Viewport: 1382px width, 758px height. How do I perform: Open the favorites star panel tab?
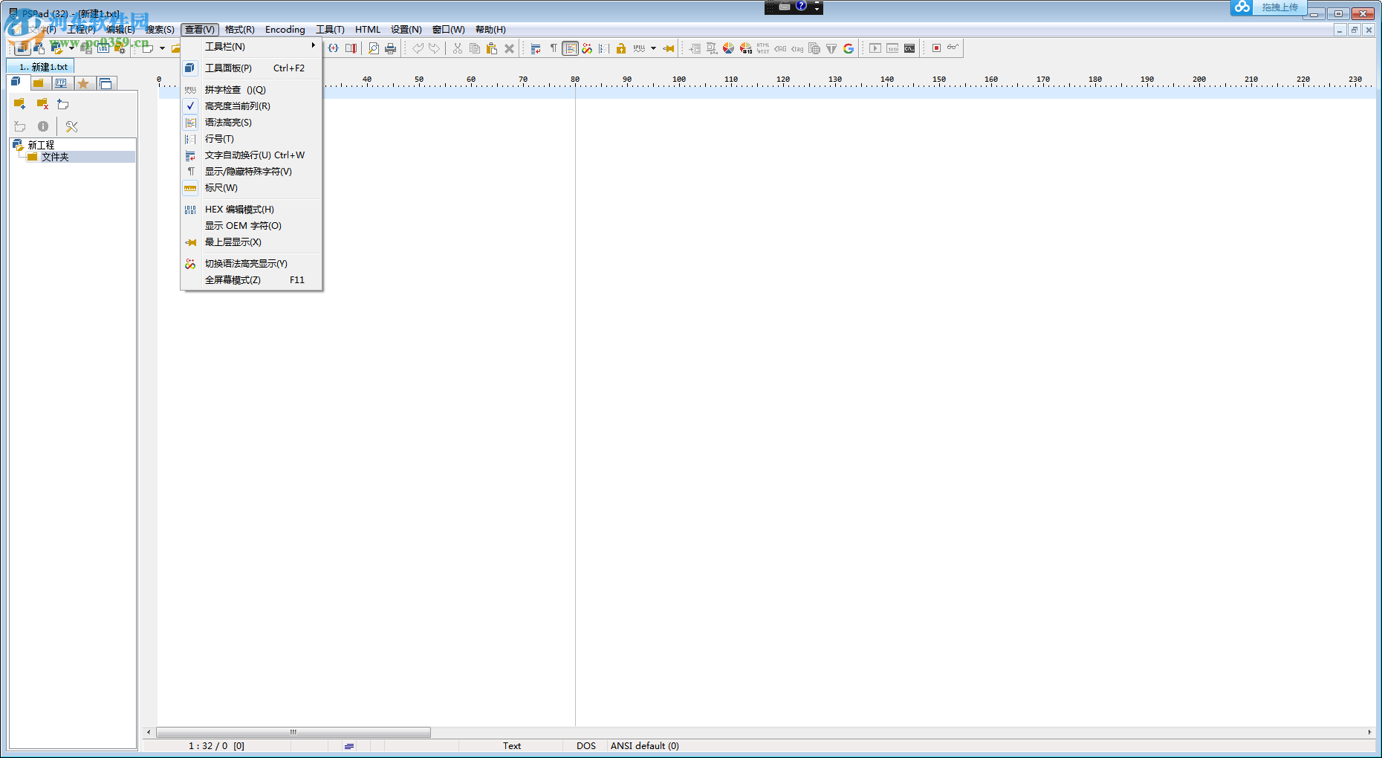[83, 83]
